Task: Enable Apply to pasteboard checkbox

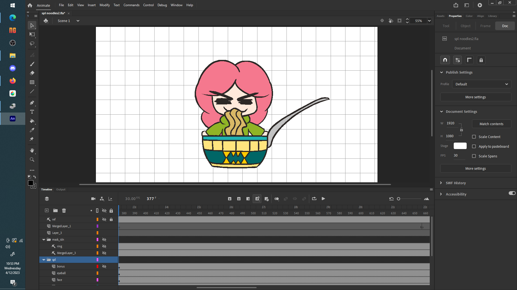Action: click(x=474, y=146)
